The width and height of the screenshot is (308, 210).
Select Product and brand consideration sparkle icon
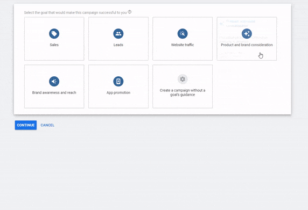pos(247,34)
